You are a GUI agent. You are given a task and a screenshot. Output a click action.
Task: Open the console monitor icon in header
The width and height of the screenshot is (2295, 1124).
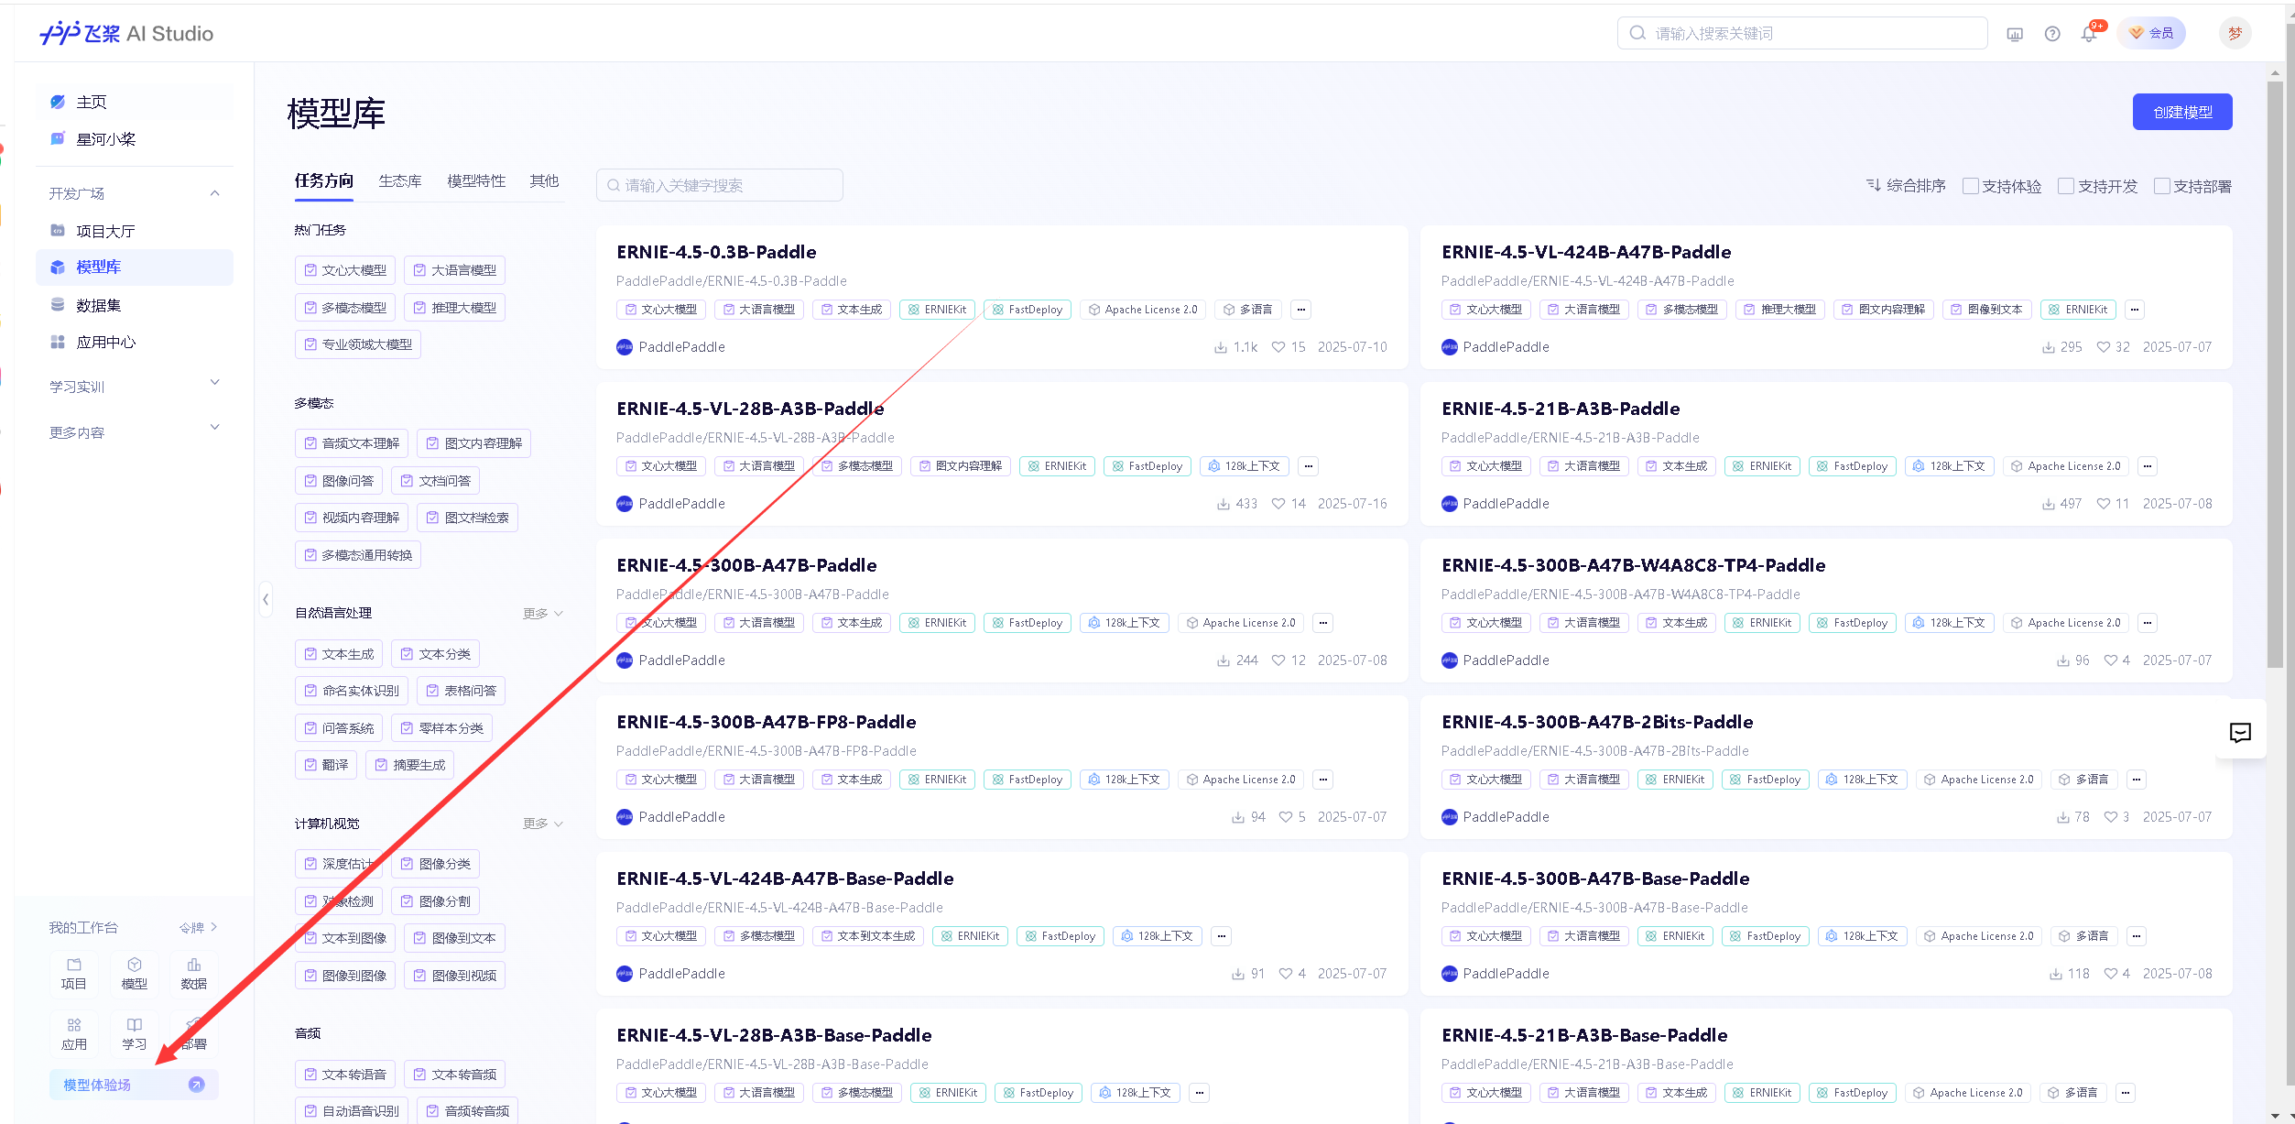(x=2015, y=34)
